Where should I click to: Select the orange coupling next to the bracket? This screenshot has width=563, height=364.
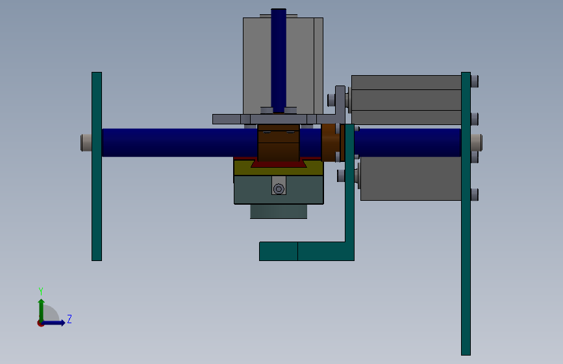tap(330, 142)
